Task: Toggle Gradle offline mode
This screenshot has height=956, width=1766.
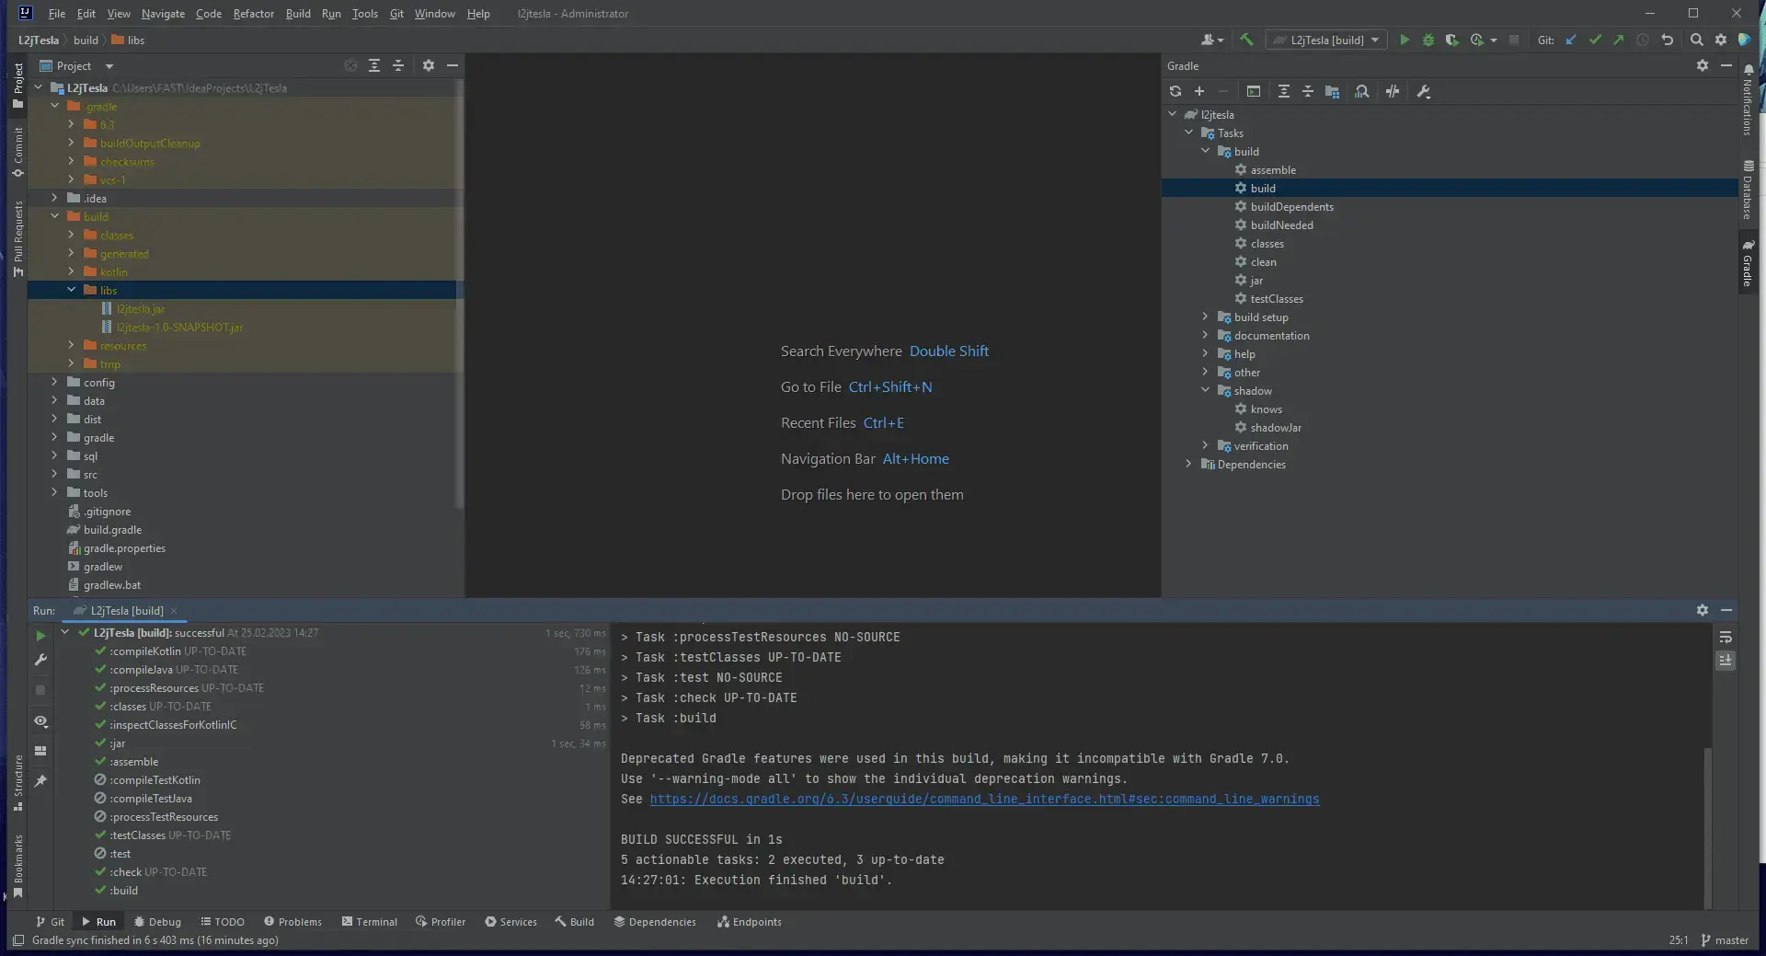Action: [x=1393, y=91]
